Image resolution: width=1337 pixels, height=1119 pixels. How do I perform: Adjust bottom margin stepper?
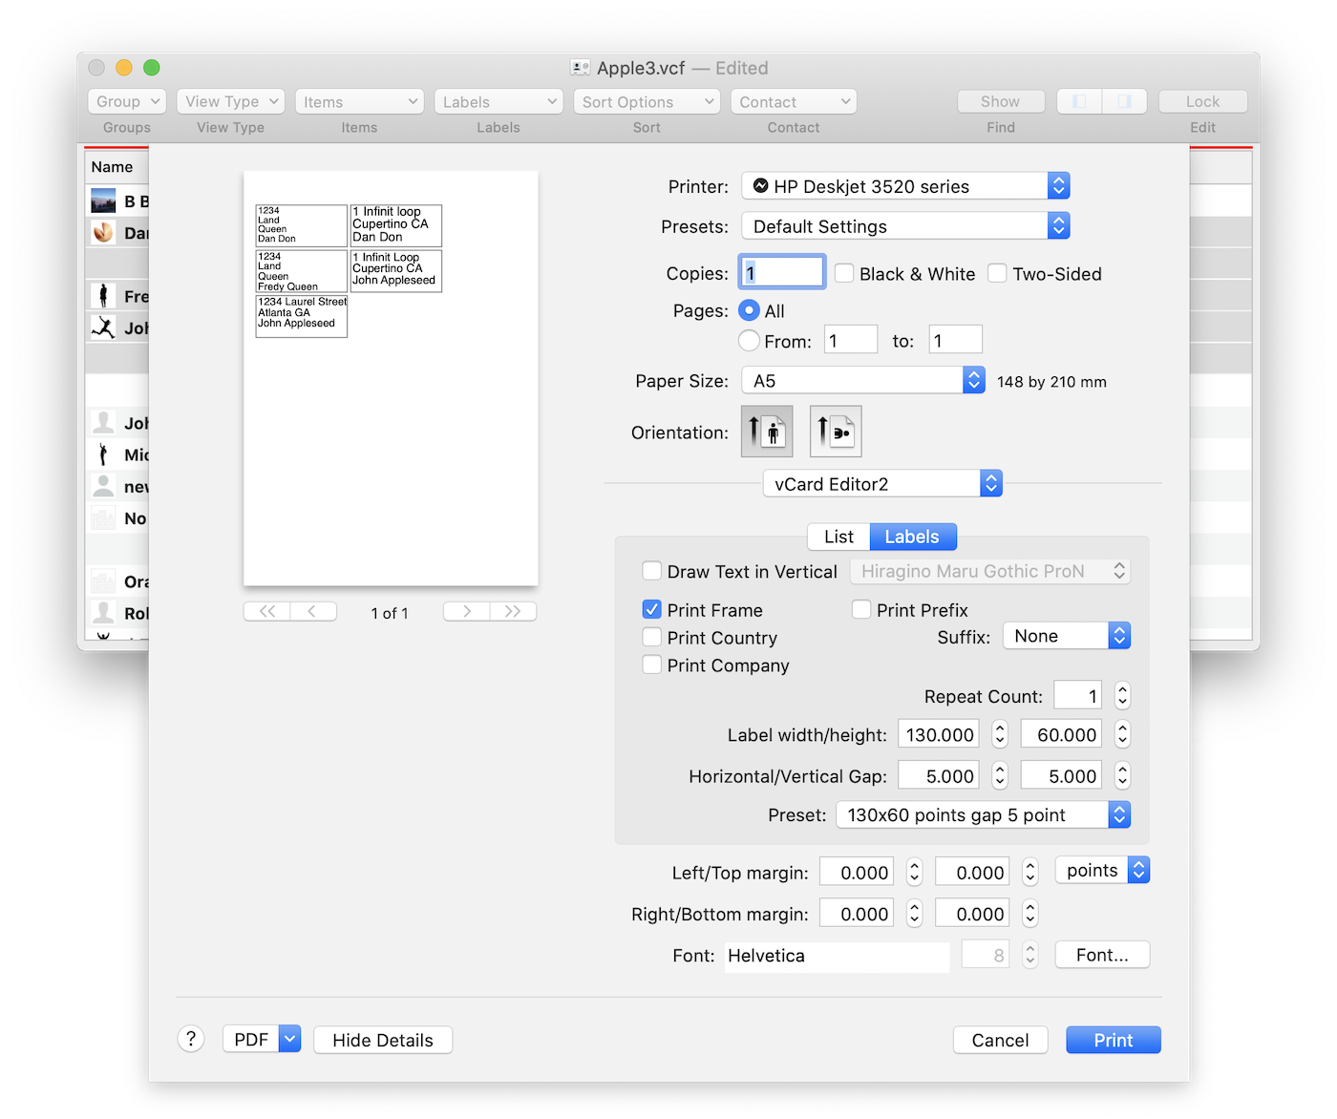point(1030,914)
